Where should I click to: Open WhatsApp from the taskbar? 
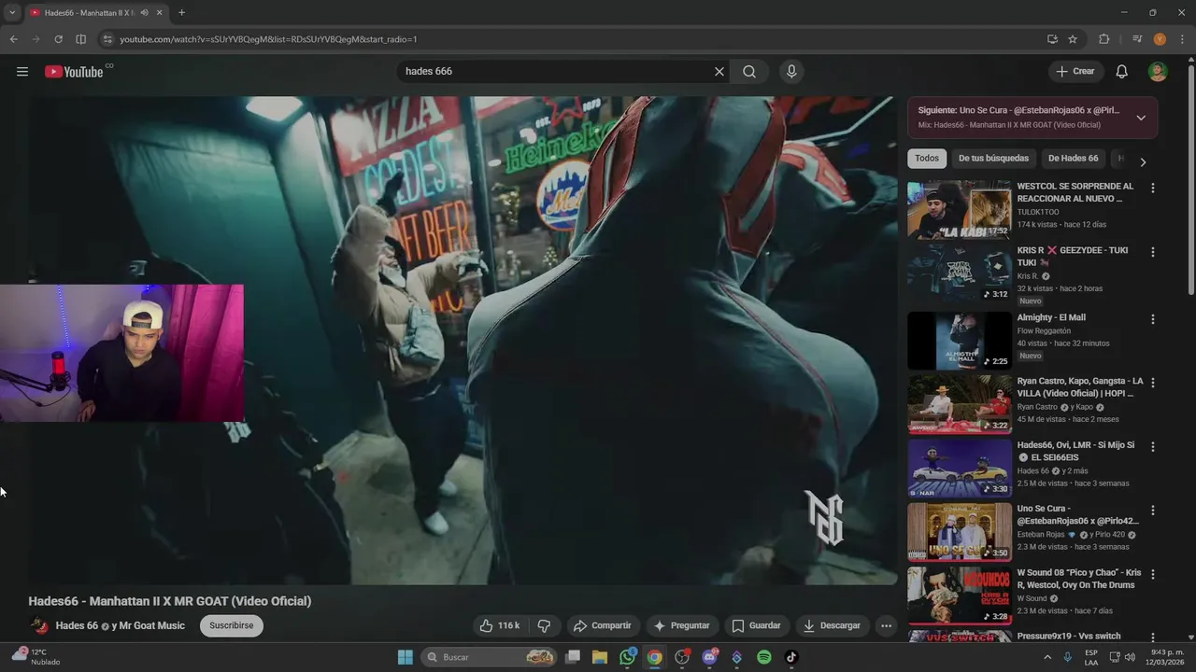[628, 657]
